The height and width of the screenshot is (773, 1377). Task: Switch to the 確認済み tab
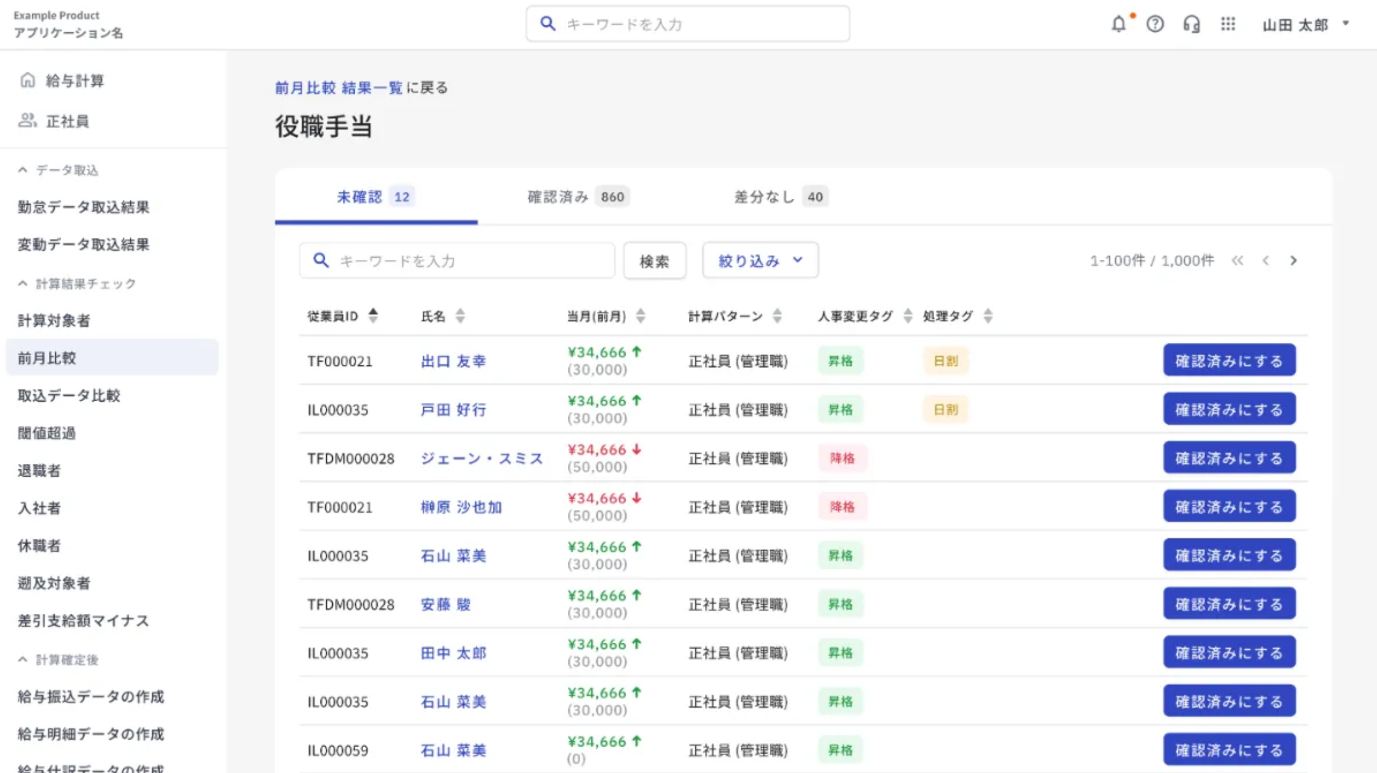pyautogui.click(x=578, y=197)
